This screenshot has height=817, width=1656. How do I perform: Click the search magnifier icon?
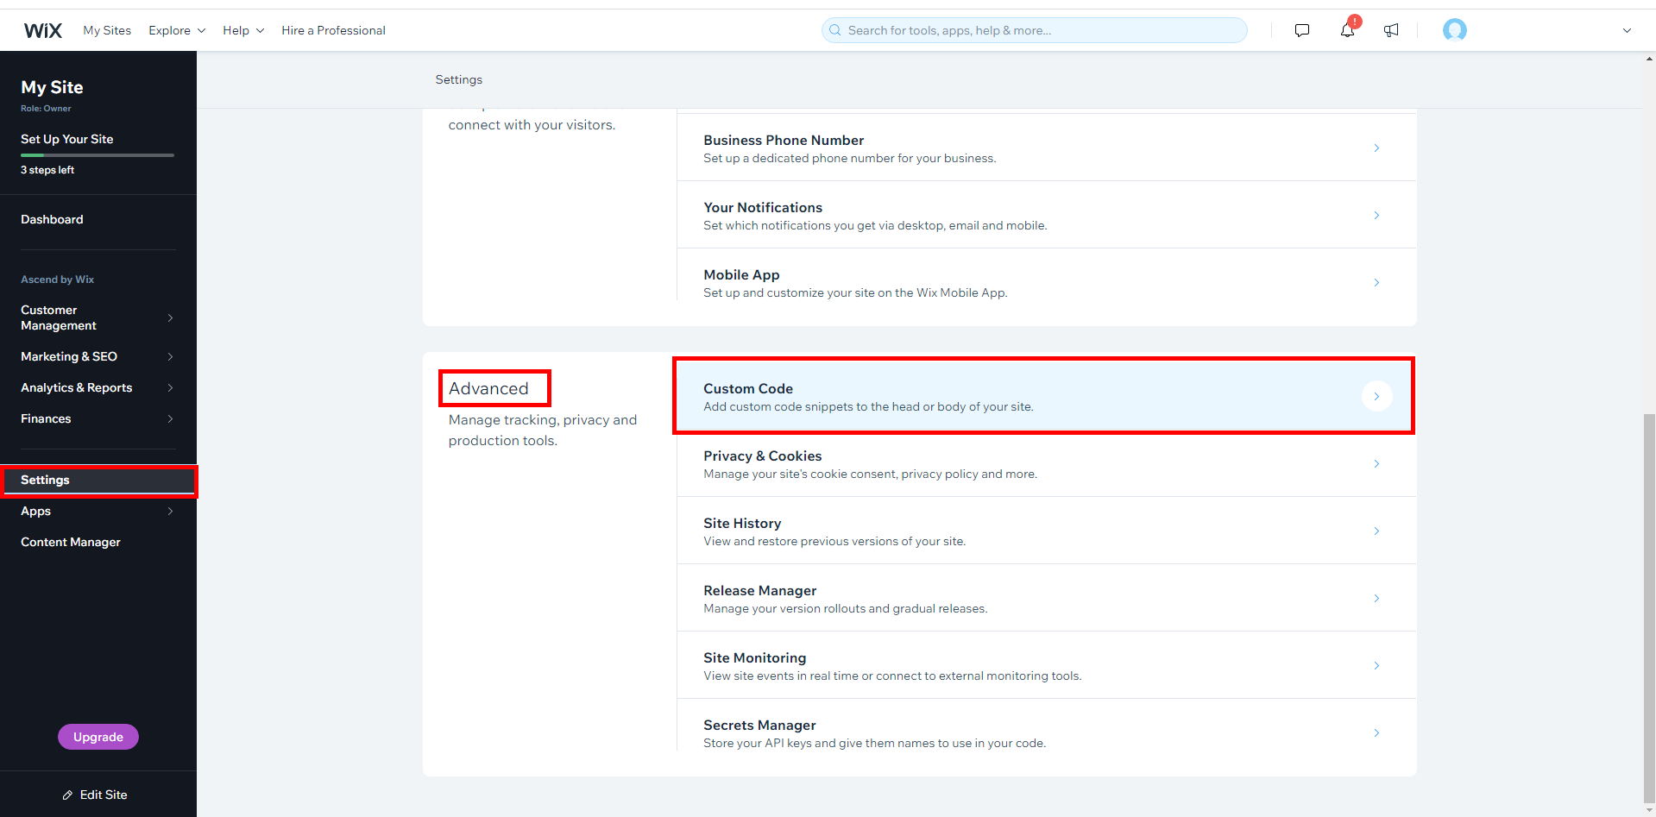pyautogui.click(x=834, y=30)
